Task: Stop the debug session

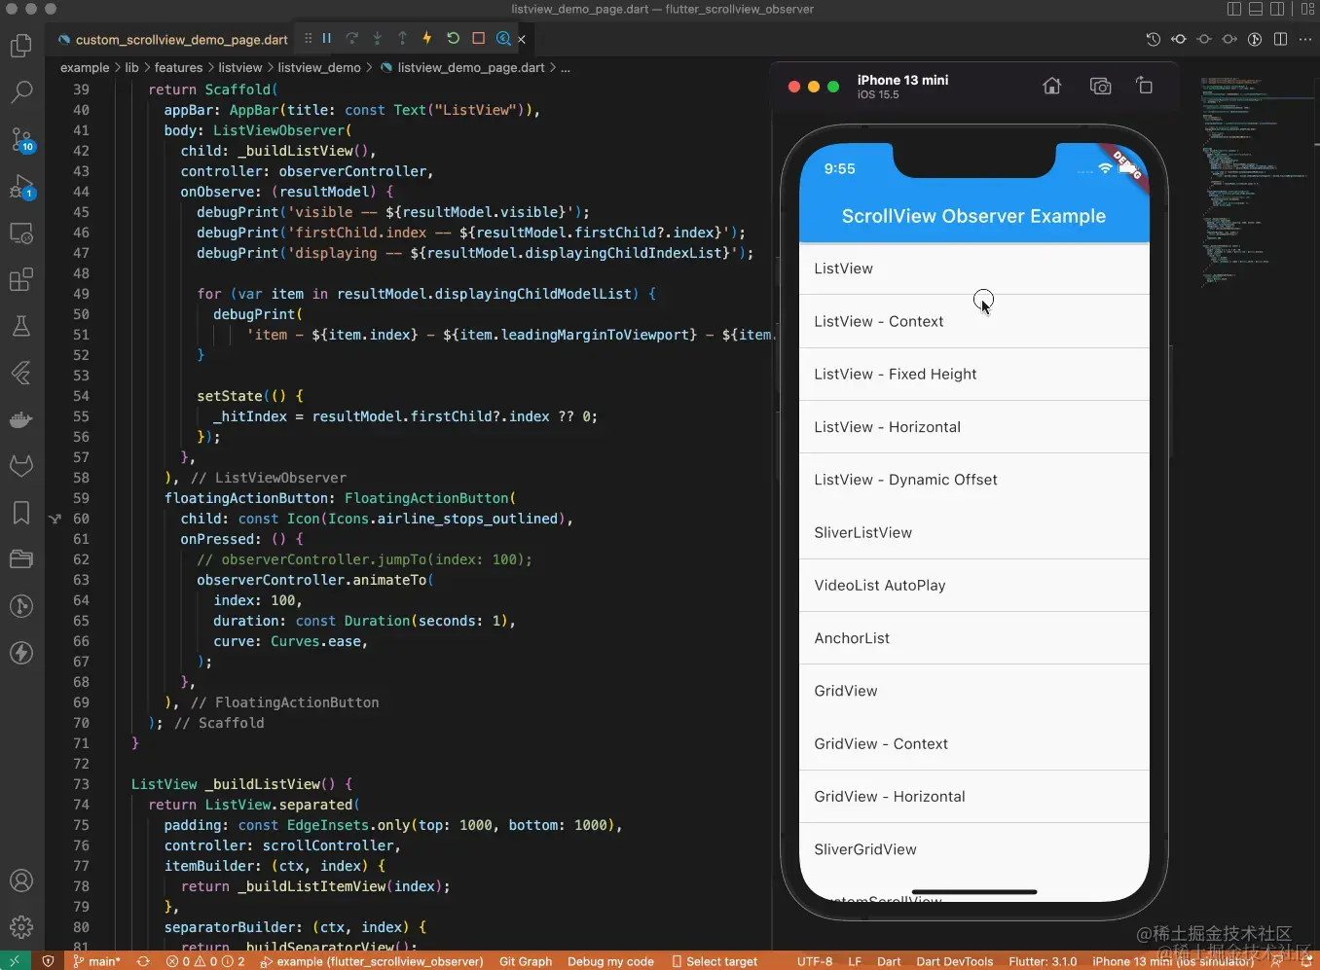Action: [478, 38]
